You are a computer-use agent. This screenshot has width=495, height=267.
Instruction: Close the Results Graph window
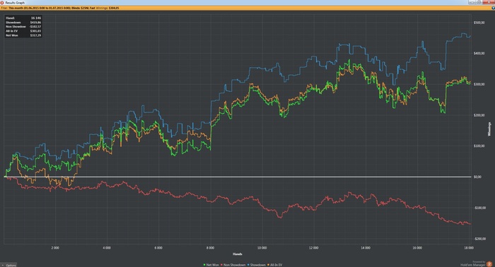[x=489, y=2]
